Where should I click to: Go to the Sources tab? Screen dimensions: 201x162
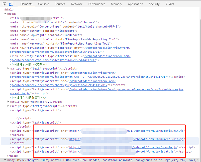click(x=60, y=4)
